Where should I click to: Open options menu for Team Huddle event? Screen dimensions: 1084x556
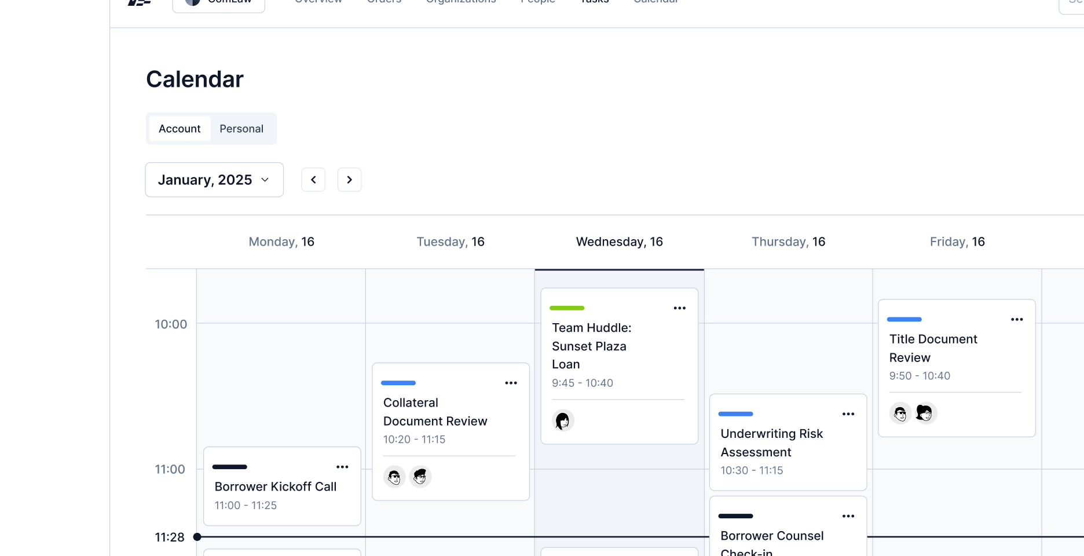click(x=679, y=308)
